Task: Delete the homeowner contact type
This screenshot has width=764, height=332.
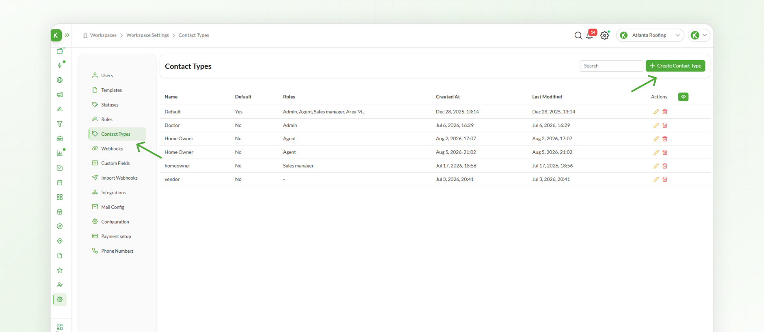Action: coord(665,166)
